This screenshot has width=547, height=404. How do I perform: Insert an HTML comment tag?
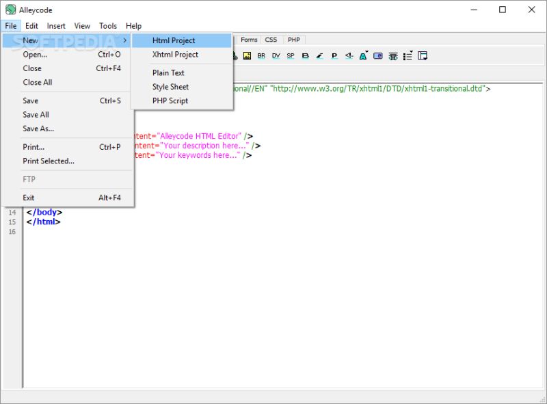pos(349,56)
